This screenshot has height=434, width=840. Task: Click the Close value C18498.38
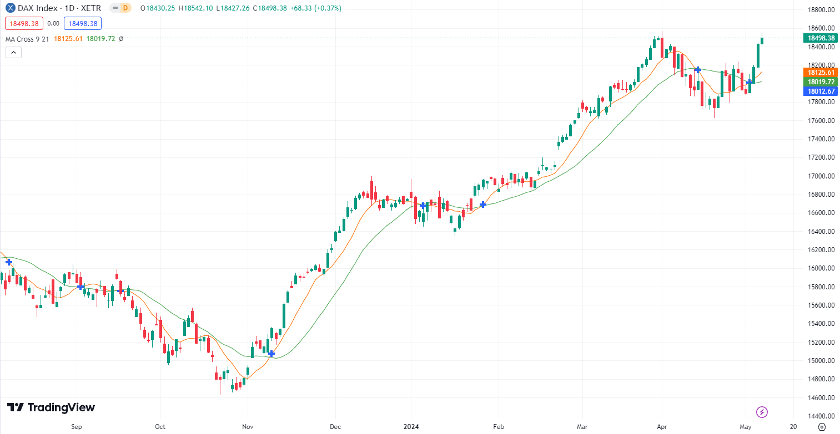coord(271,8)
